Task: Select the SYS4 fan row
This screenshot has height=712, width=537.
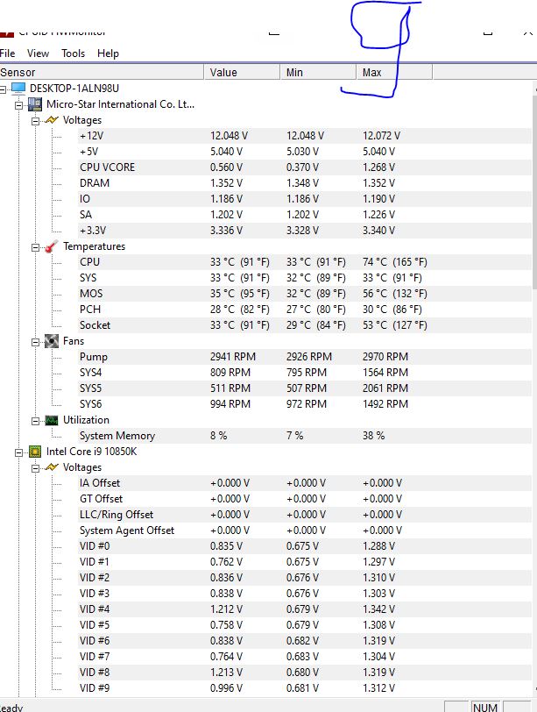Action: coord(305,373)
